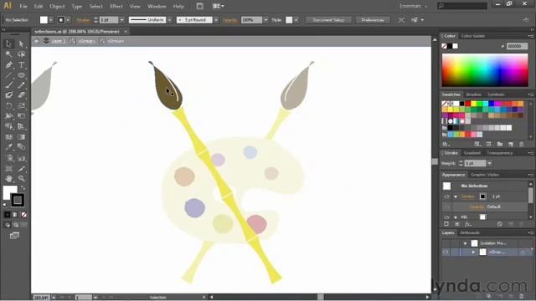The width and height of the screenshot is (536, 301).
Task: Select the Slice tool
Action: [x=21, y=169]
